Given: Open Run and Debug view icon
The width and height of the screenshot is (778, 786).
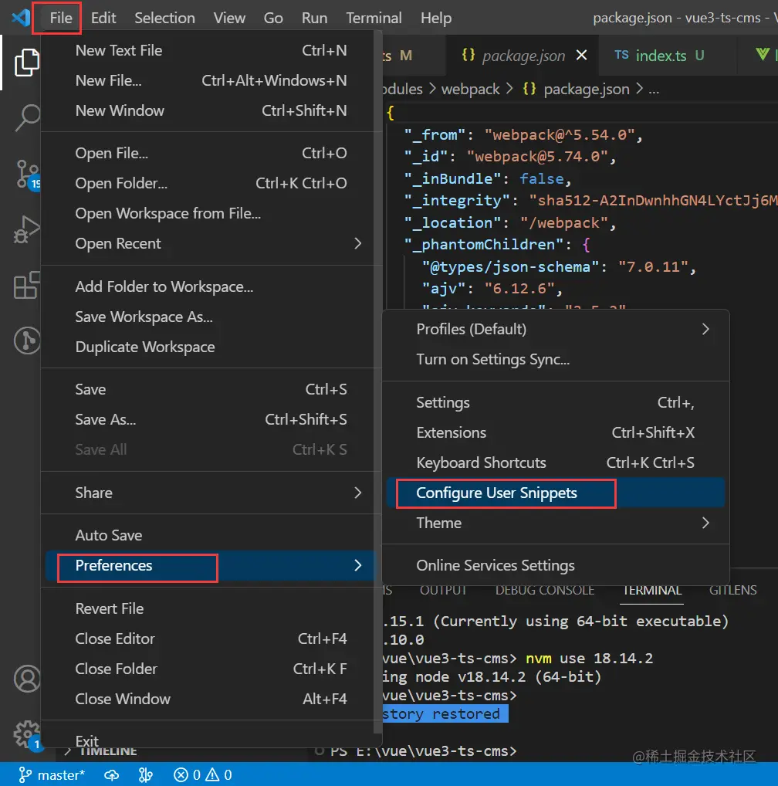Looking at the screenshot, I should click(26, 229).
